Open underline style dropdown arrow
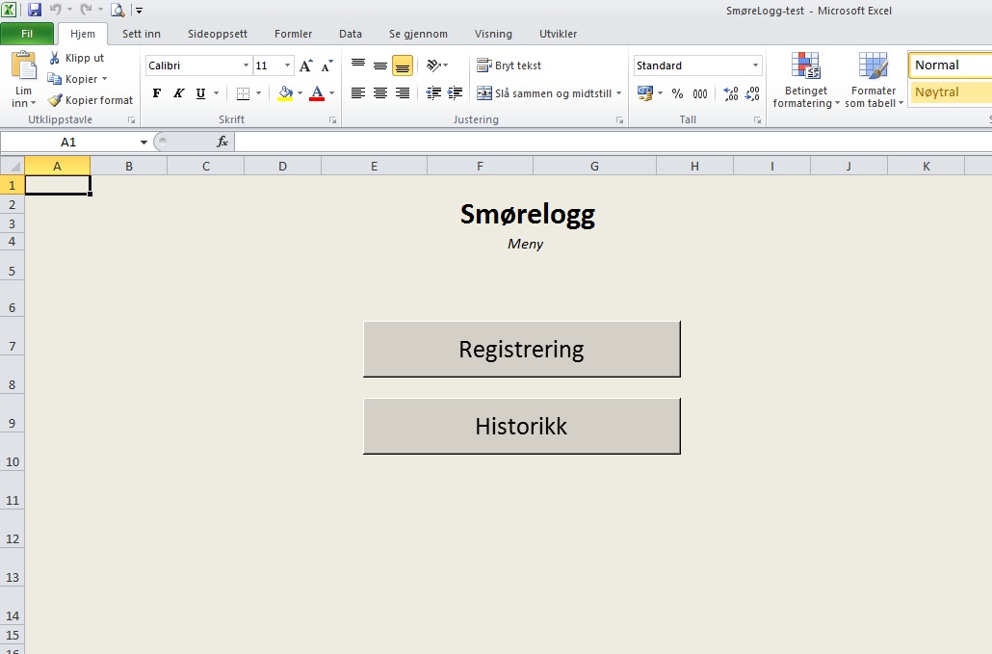Screen dimensions: 992x654 point(216,93)
